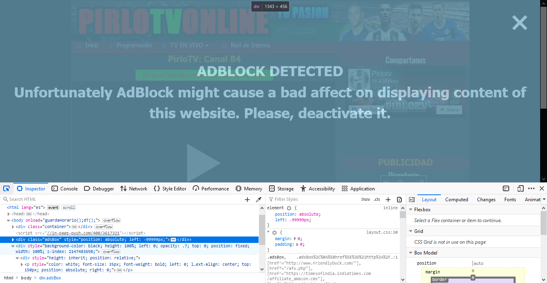Screen dimensions: 547x283
Task: Collapse the Flexbox section
Action: (411, 210)
